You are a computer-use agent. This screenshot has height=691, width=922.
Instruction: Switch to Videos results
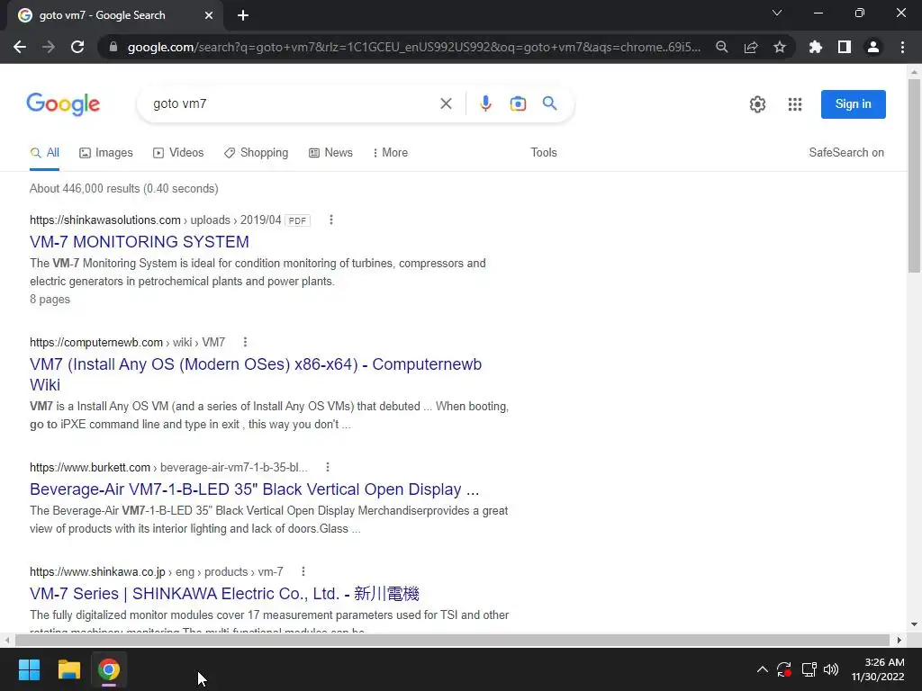[x=178, y=153]
